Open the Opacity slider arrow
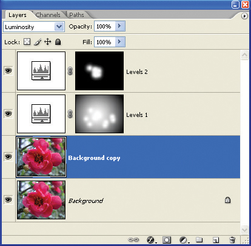Screen dimensions: 251x246 [x=120, y=26]
